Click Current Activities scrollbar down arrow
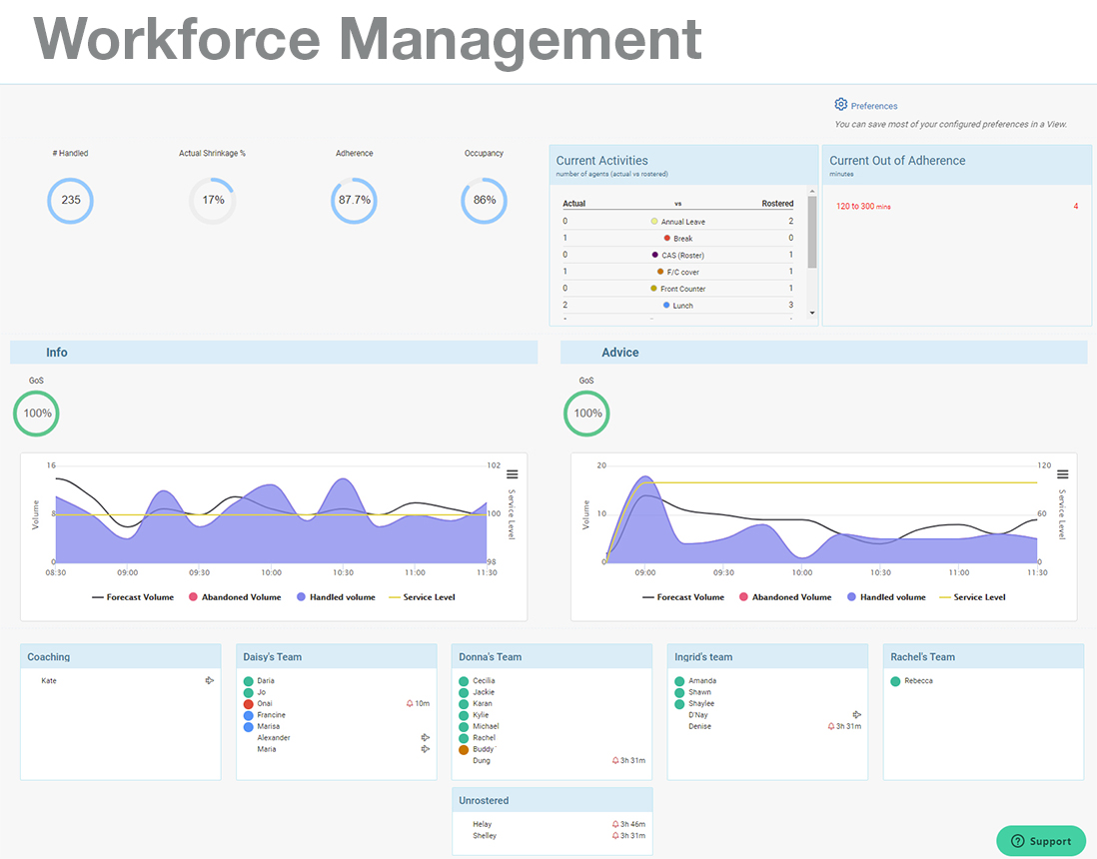 [x=812, y=313]
